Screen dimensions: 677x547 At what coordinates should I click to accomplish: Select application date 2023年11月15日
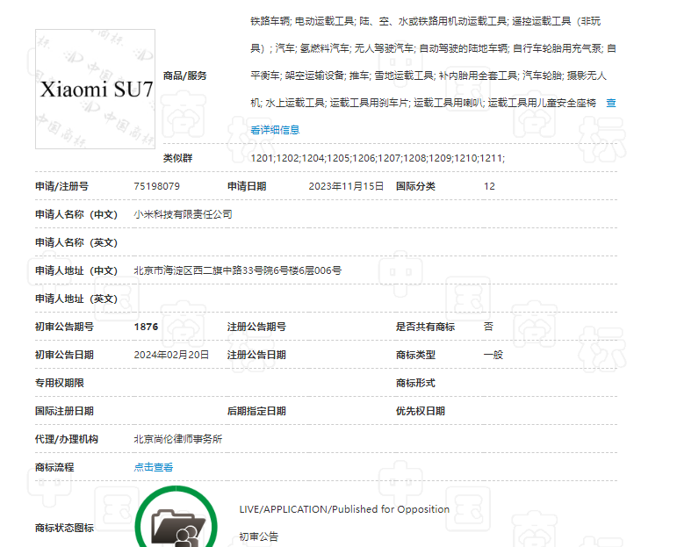point(346,186)
